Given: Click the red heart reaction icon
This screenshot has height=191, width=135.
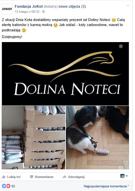Looking at the screenshot, I should (8, 186).
